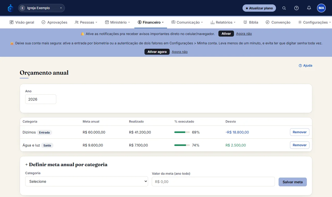The width and height of the screenshot is (332, 197).
Task: Click the Financeiro dollar icon
Action: coord(140,22)
